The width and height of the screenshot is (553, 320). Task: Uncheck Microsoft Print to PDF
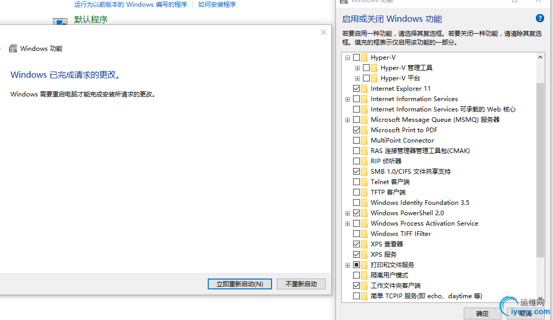point(357,130)
